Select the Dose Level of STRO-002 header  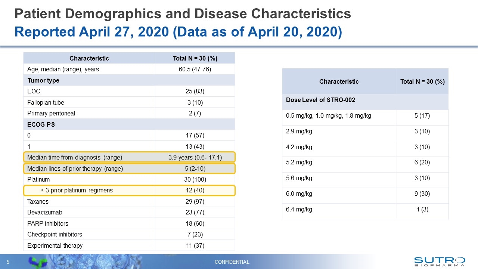click(x=320, y=100)
